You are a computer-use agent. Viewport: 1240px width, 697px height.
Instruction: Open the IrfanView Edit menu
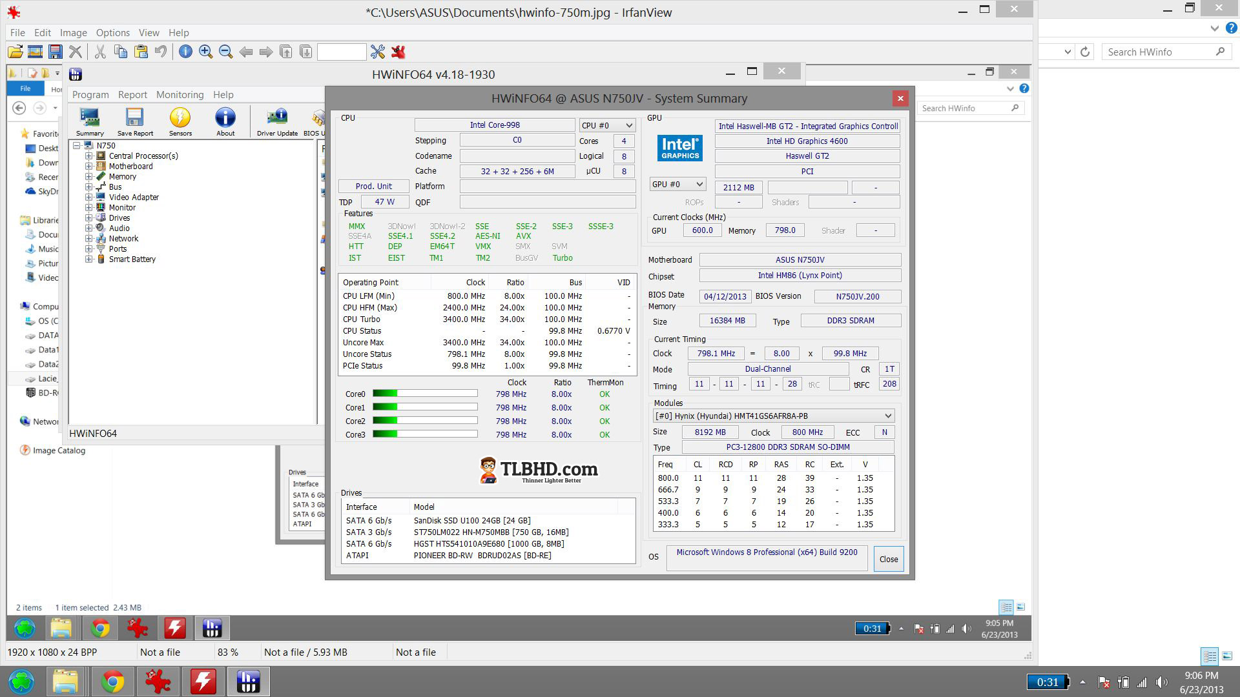43,33
